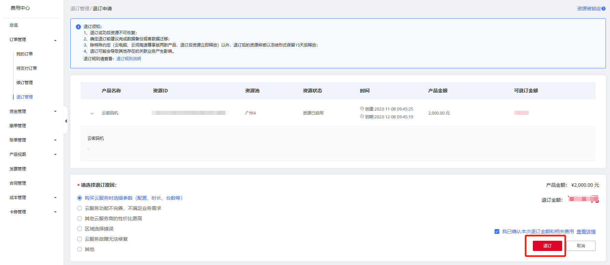Image resolution: width=610 pixels, height=265 pixels.
Task: Collapse the sidebar using the arrow handle
Action: tap(66, 121)
